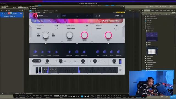Click the ujam logo

point(117,16)
